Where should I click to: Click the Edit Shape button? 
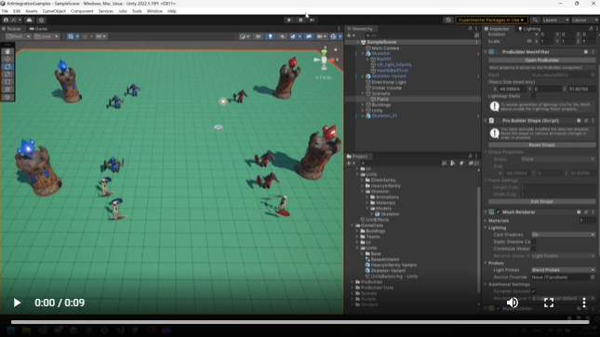pos(541,201)
